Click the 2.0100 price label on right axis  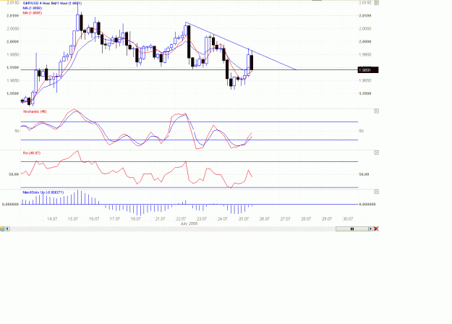pyautogui.click(x=365, y=16)
